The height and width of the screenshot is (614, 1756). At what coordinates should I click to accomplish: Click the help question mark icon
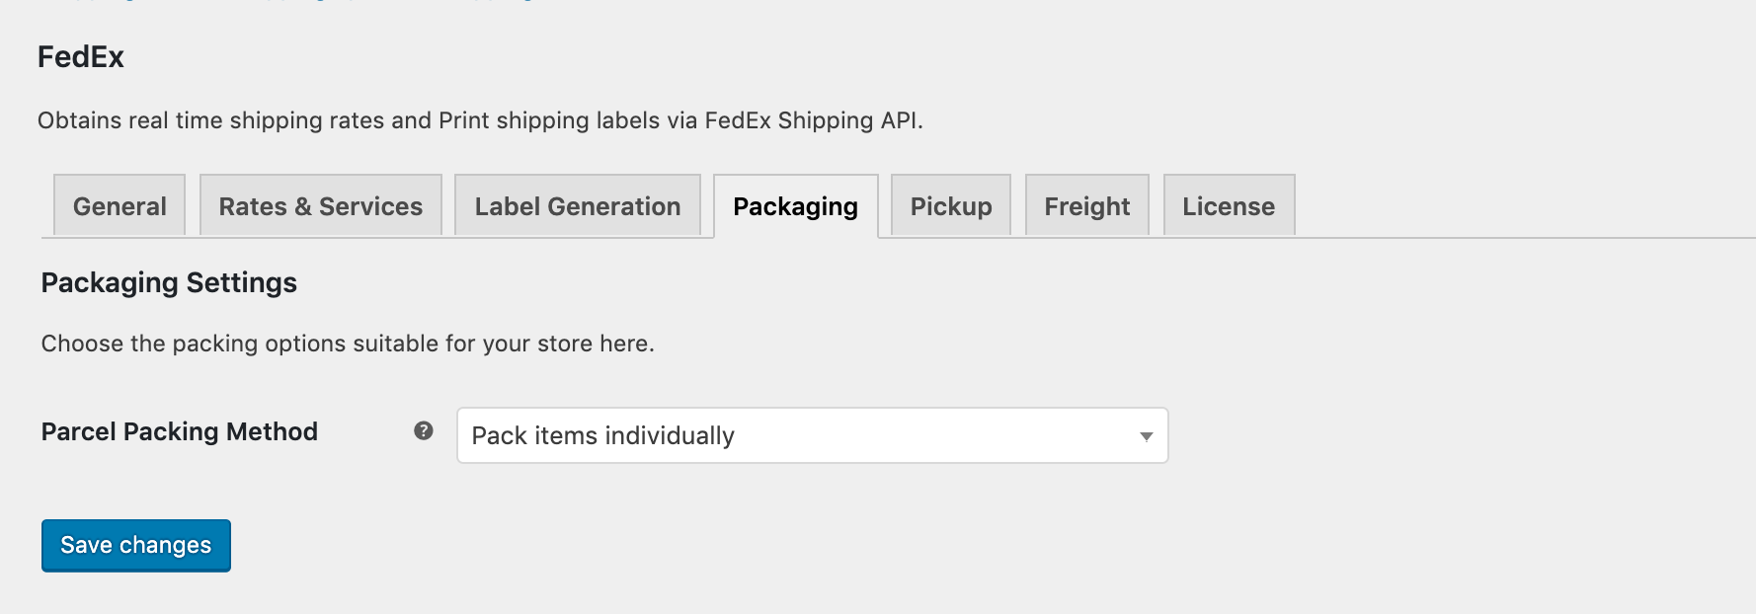click(x=424, y=431)
